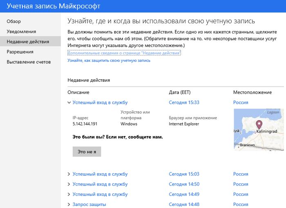Expand the 14:49 successful sign-in entry

[x=100, y=195]
